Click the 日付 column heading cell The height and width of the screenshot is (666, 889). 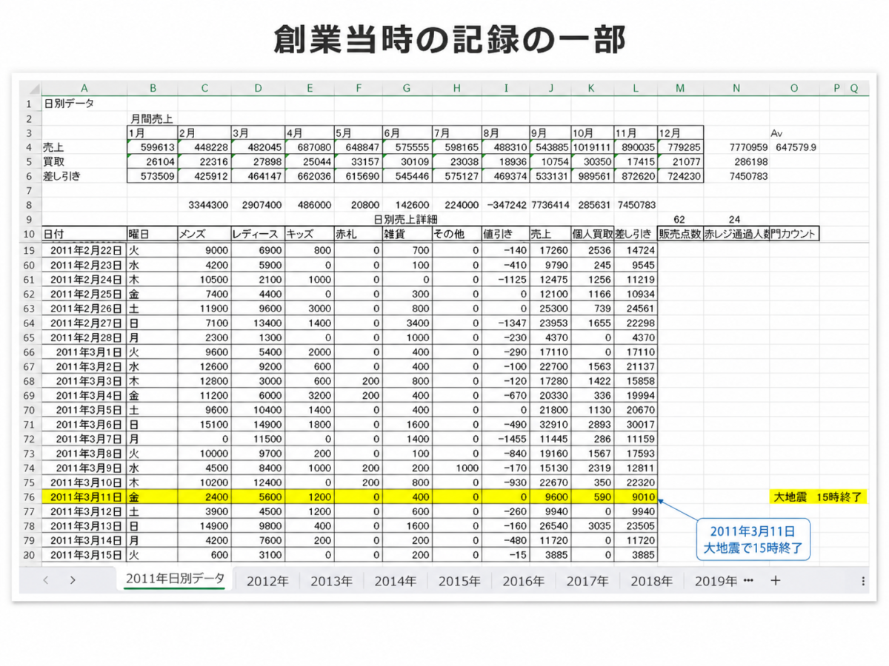click(x=84, y=234)
